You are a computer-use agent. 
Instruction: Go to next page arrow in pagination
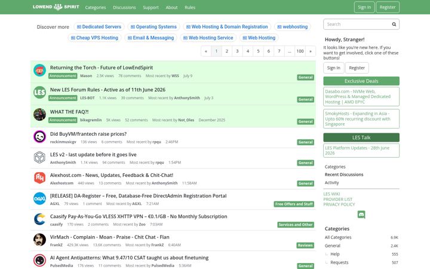[x=311, y=51]
